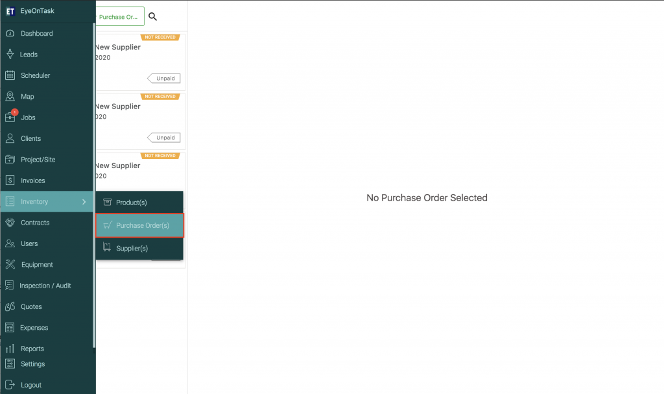
Task: Click the Purchase Order(s) cart icon
Action: coord(108,225)
